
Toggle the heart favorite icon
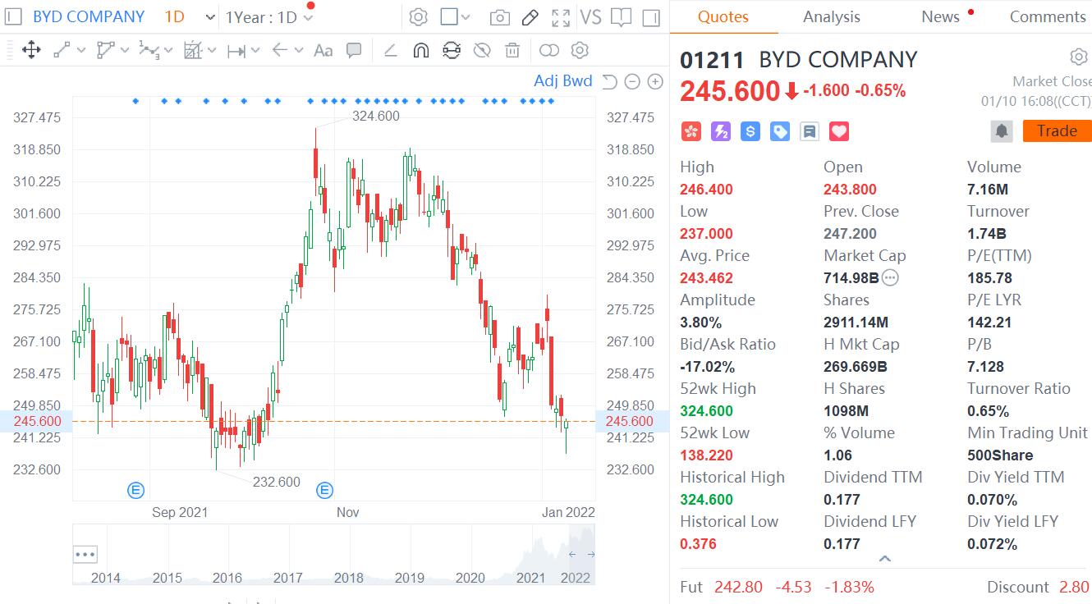click(839, 131)
